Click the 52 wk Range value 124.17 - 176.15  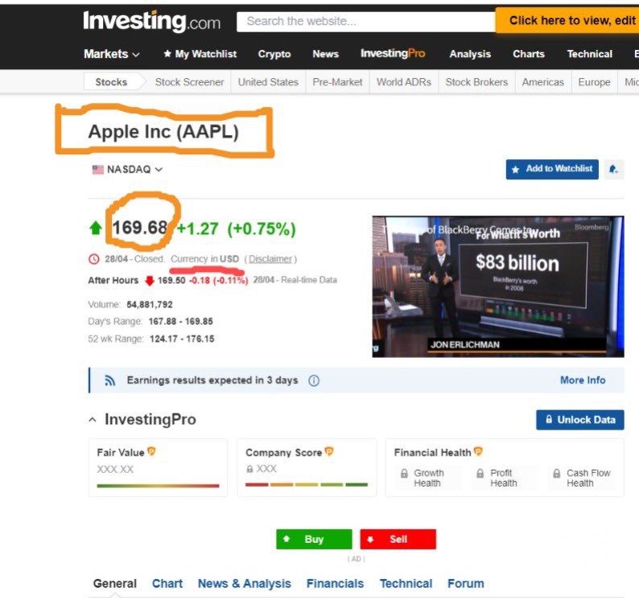(182, 339)
